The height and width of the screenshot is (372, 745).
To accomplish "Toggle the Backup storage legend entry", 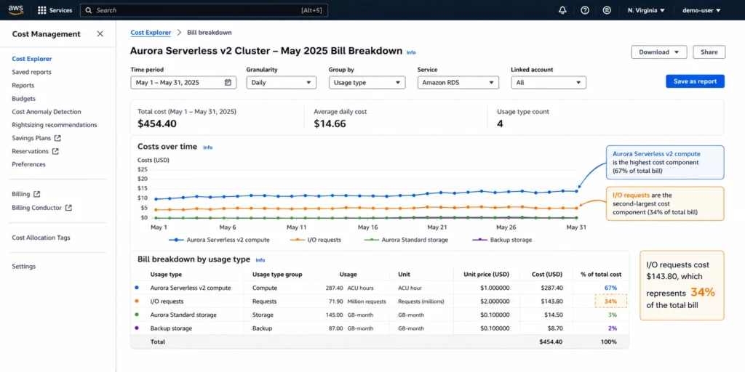I will pos(501,240).
